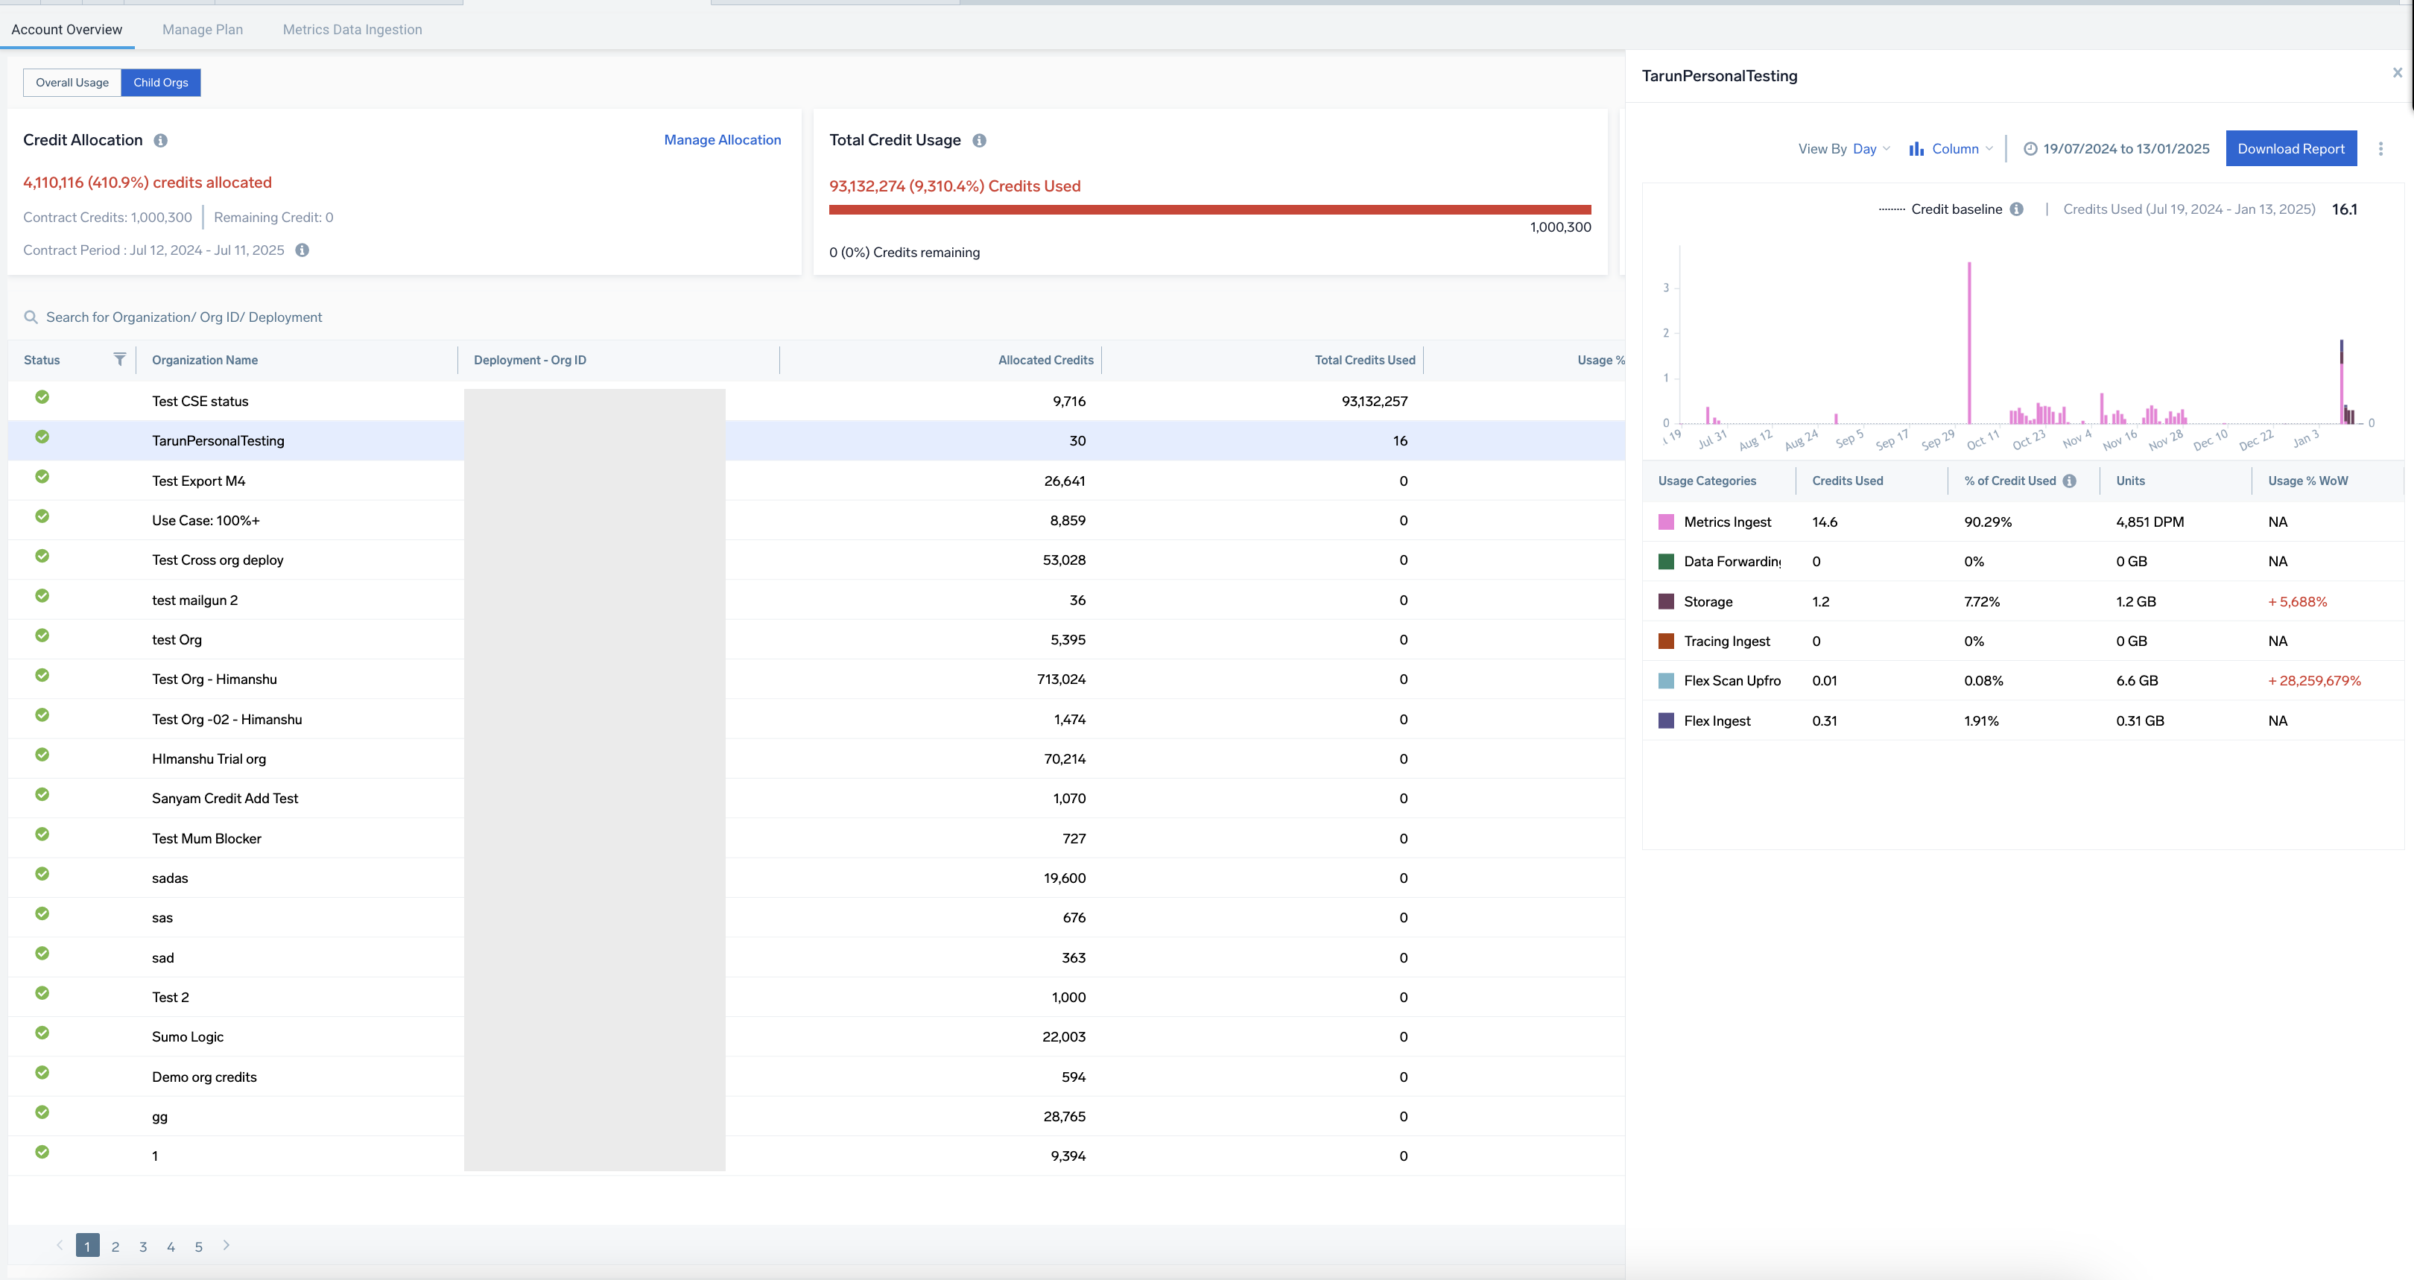Click the search magnifier icon
The height and width of the screenshot is (1280, 2414).
pyautogui.click(x=31, y=317)
